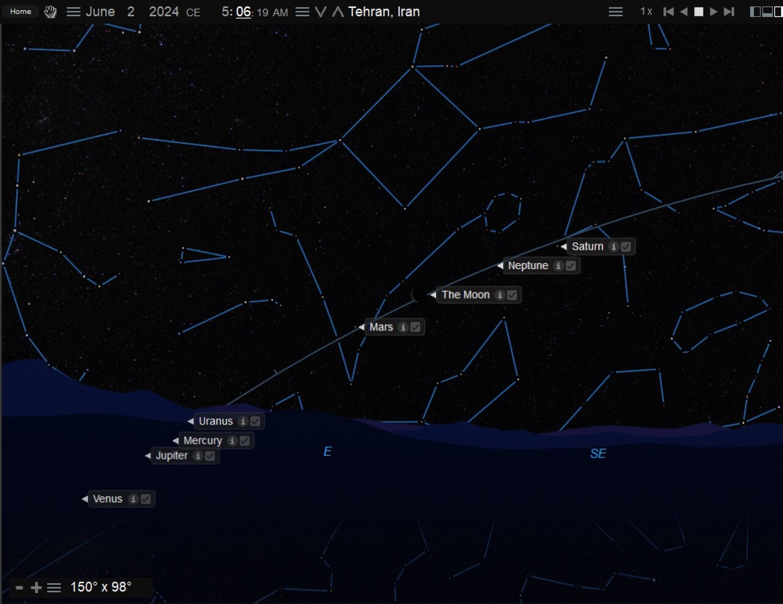The image size is (783, 604).
Task: Skip to end with the fast-forward icon
Action: point(729,12)
